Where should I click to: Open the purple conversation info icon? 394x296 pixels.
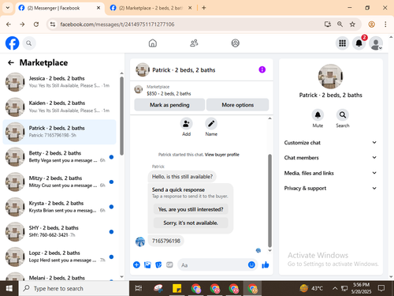click(262, 69)
